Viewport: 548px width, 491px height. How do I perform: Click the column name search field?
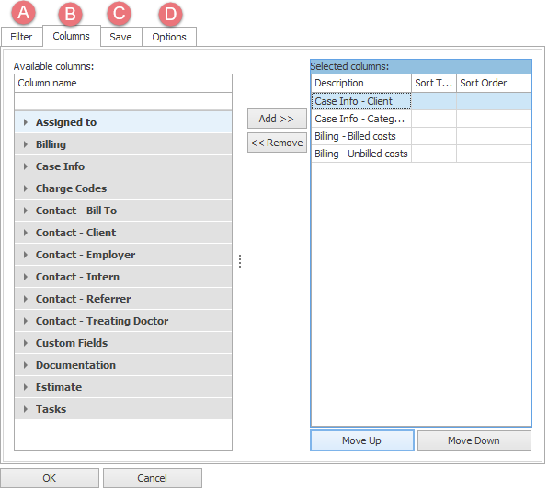(123, 102)
